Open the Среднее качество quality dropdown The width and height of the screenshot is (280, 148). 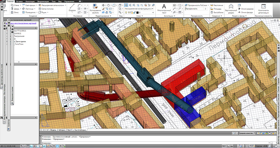pos(254,133)
